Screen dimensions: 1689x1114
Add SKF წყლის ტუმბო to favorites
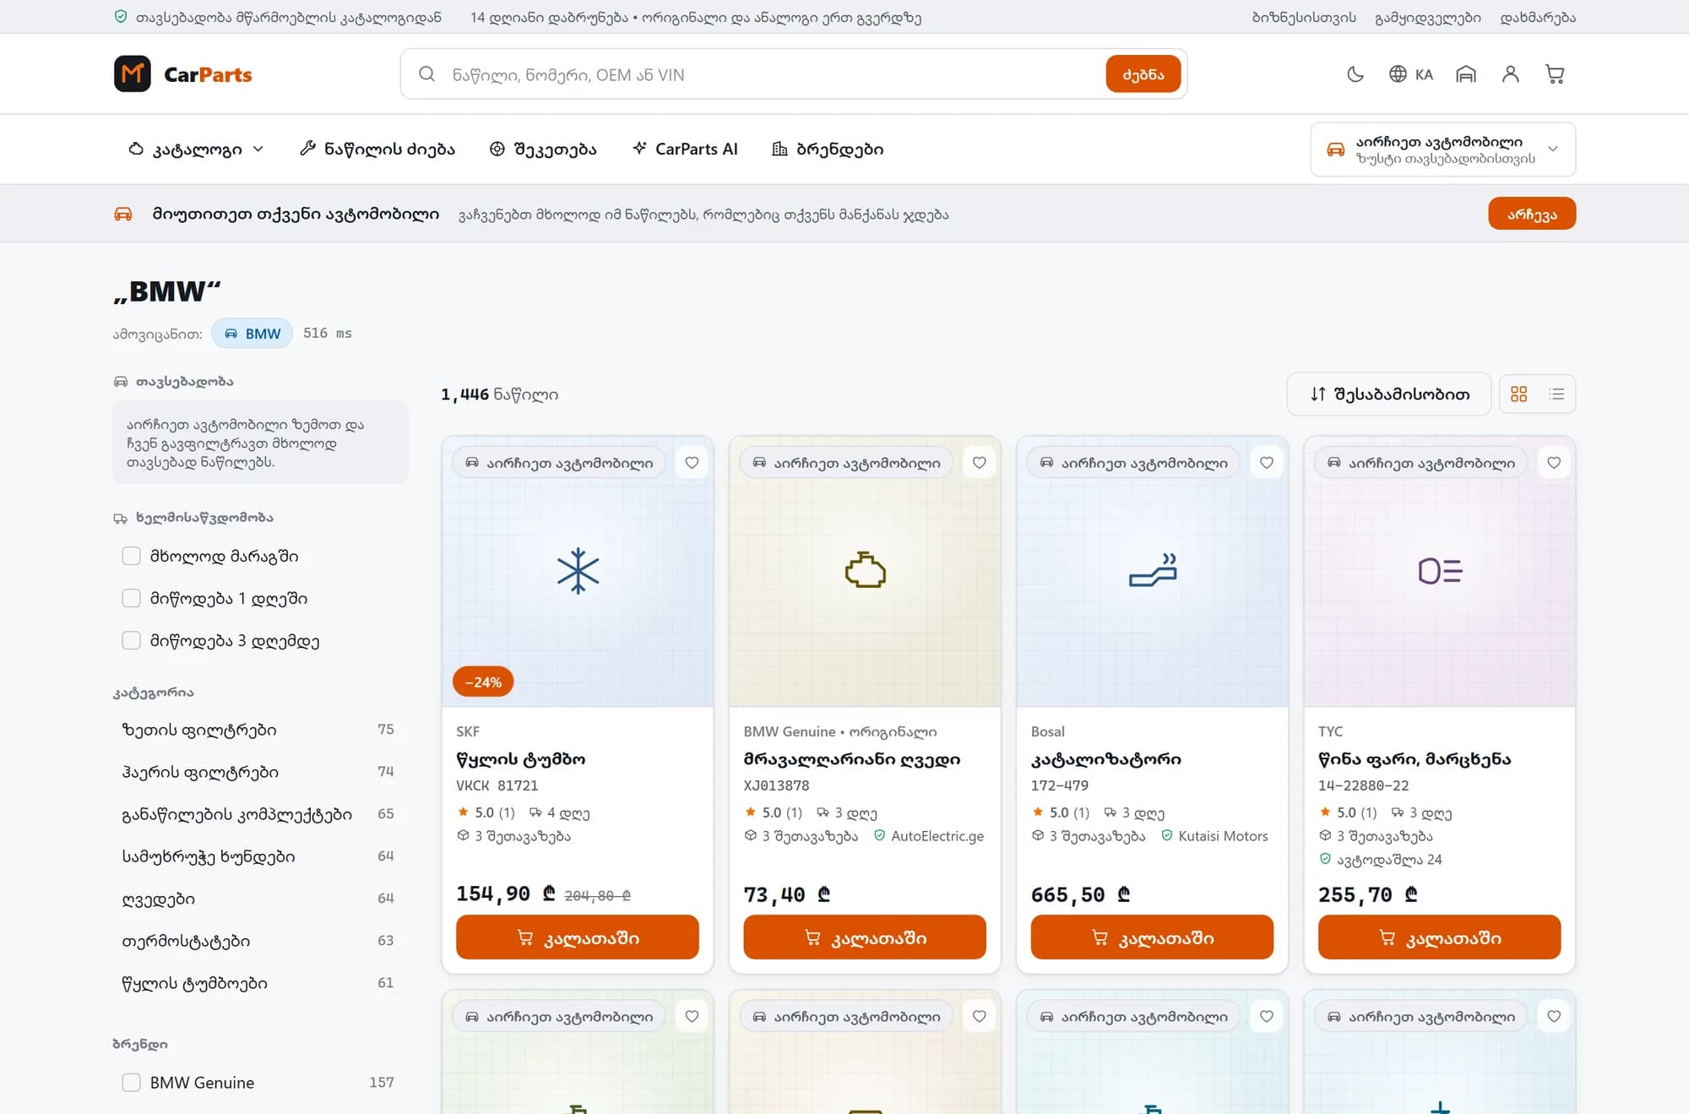(692, 463)
